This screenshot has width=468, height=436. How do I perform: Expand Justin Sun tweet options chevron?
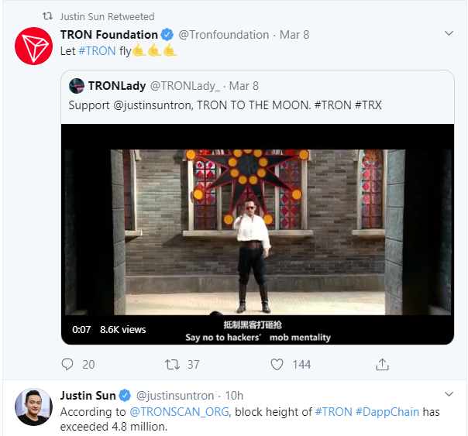449,396
